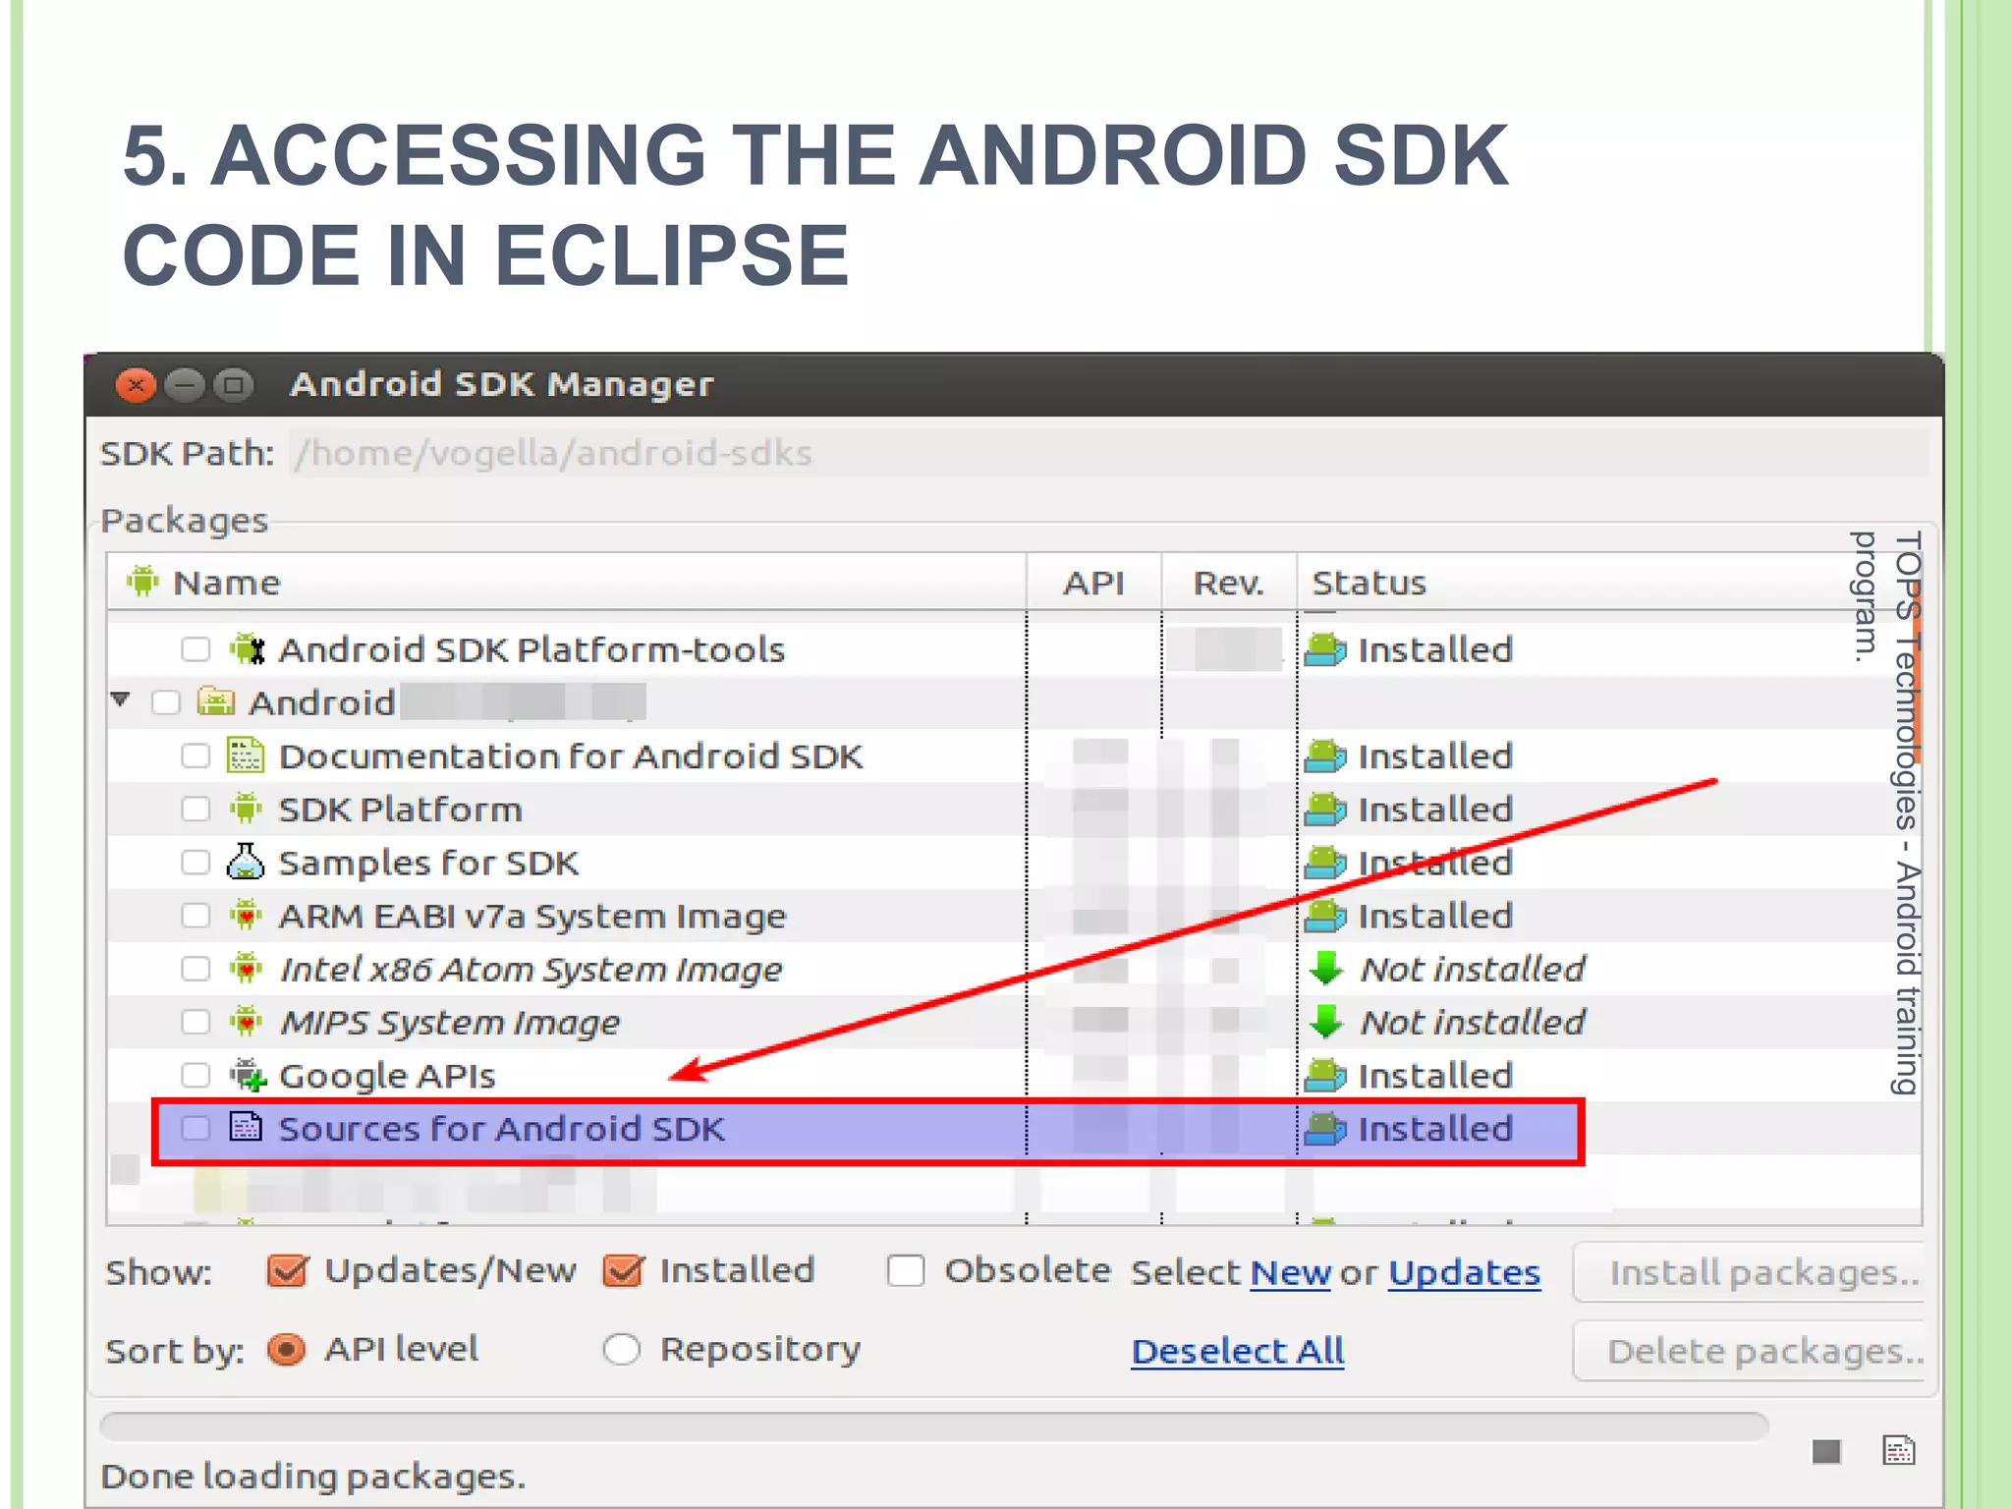Select the Sources for Android SDK row text

coord(502,1128)
